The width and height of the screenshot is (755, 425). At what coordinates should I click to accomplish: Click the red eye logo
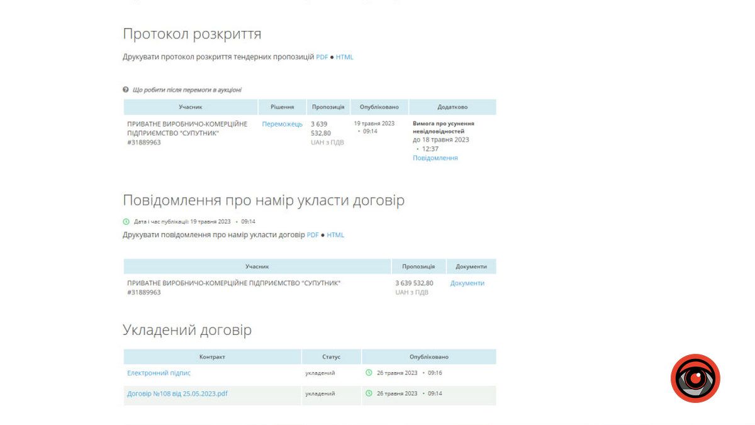(695, 378)
